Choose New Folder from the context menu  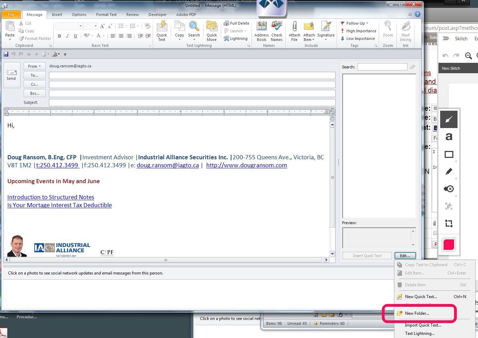point(417,313)
